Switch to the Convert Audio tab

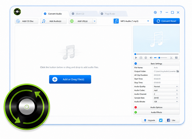55,14
